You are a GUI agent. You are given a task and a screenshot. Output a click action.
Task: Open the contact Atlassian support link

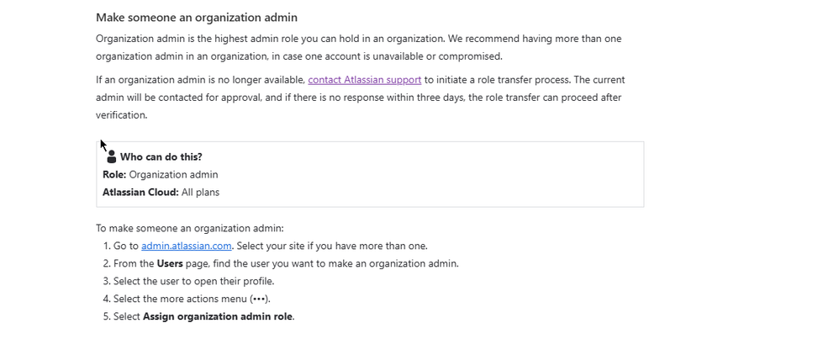tap(364, 80)
